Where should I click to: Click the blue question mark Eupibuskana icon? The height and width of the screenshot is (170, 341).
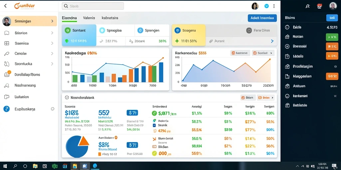7,109
